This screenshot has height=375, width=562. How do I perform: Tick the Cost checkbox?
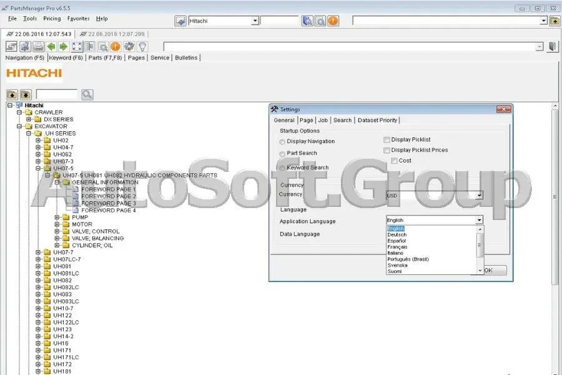394,161
